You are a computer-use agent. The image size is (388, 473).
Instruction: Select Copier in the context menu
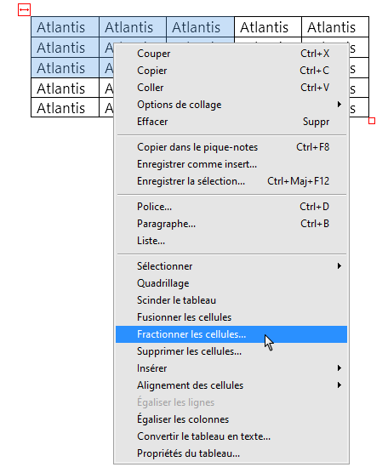231,71
